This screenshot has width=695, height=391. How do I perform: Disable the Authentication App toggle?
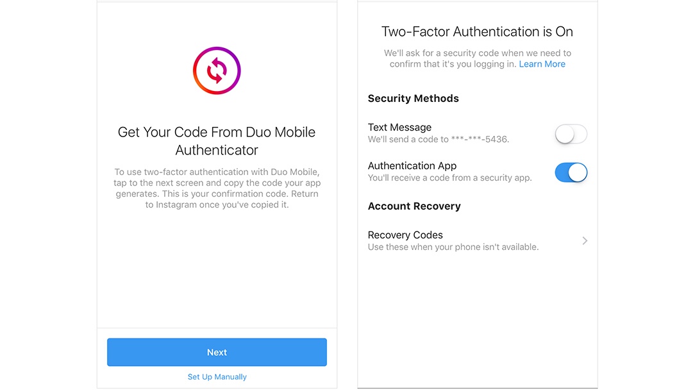pos(571,172)
